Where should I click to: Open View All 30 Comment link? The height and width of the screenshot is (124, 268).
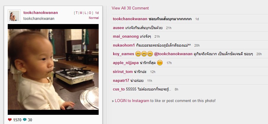(130, 8)
